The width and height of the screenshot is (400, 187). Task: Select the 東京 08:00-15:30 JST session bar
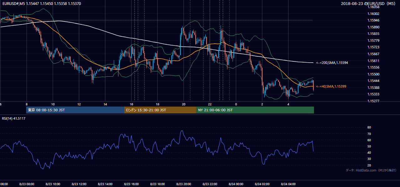click(x=75, y=110)
